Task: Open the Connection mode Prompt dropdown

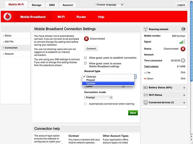Action: pos(99,98)
